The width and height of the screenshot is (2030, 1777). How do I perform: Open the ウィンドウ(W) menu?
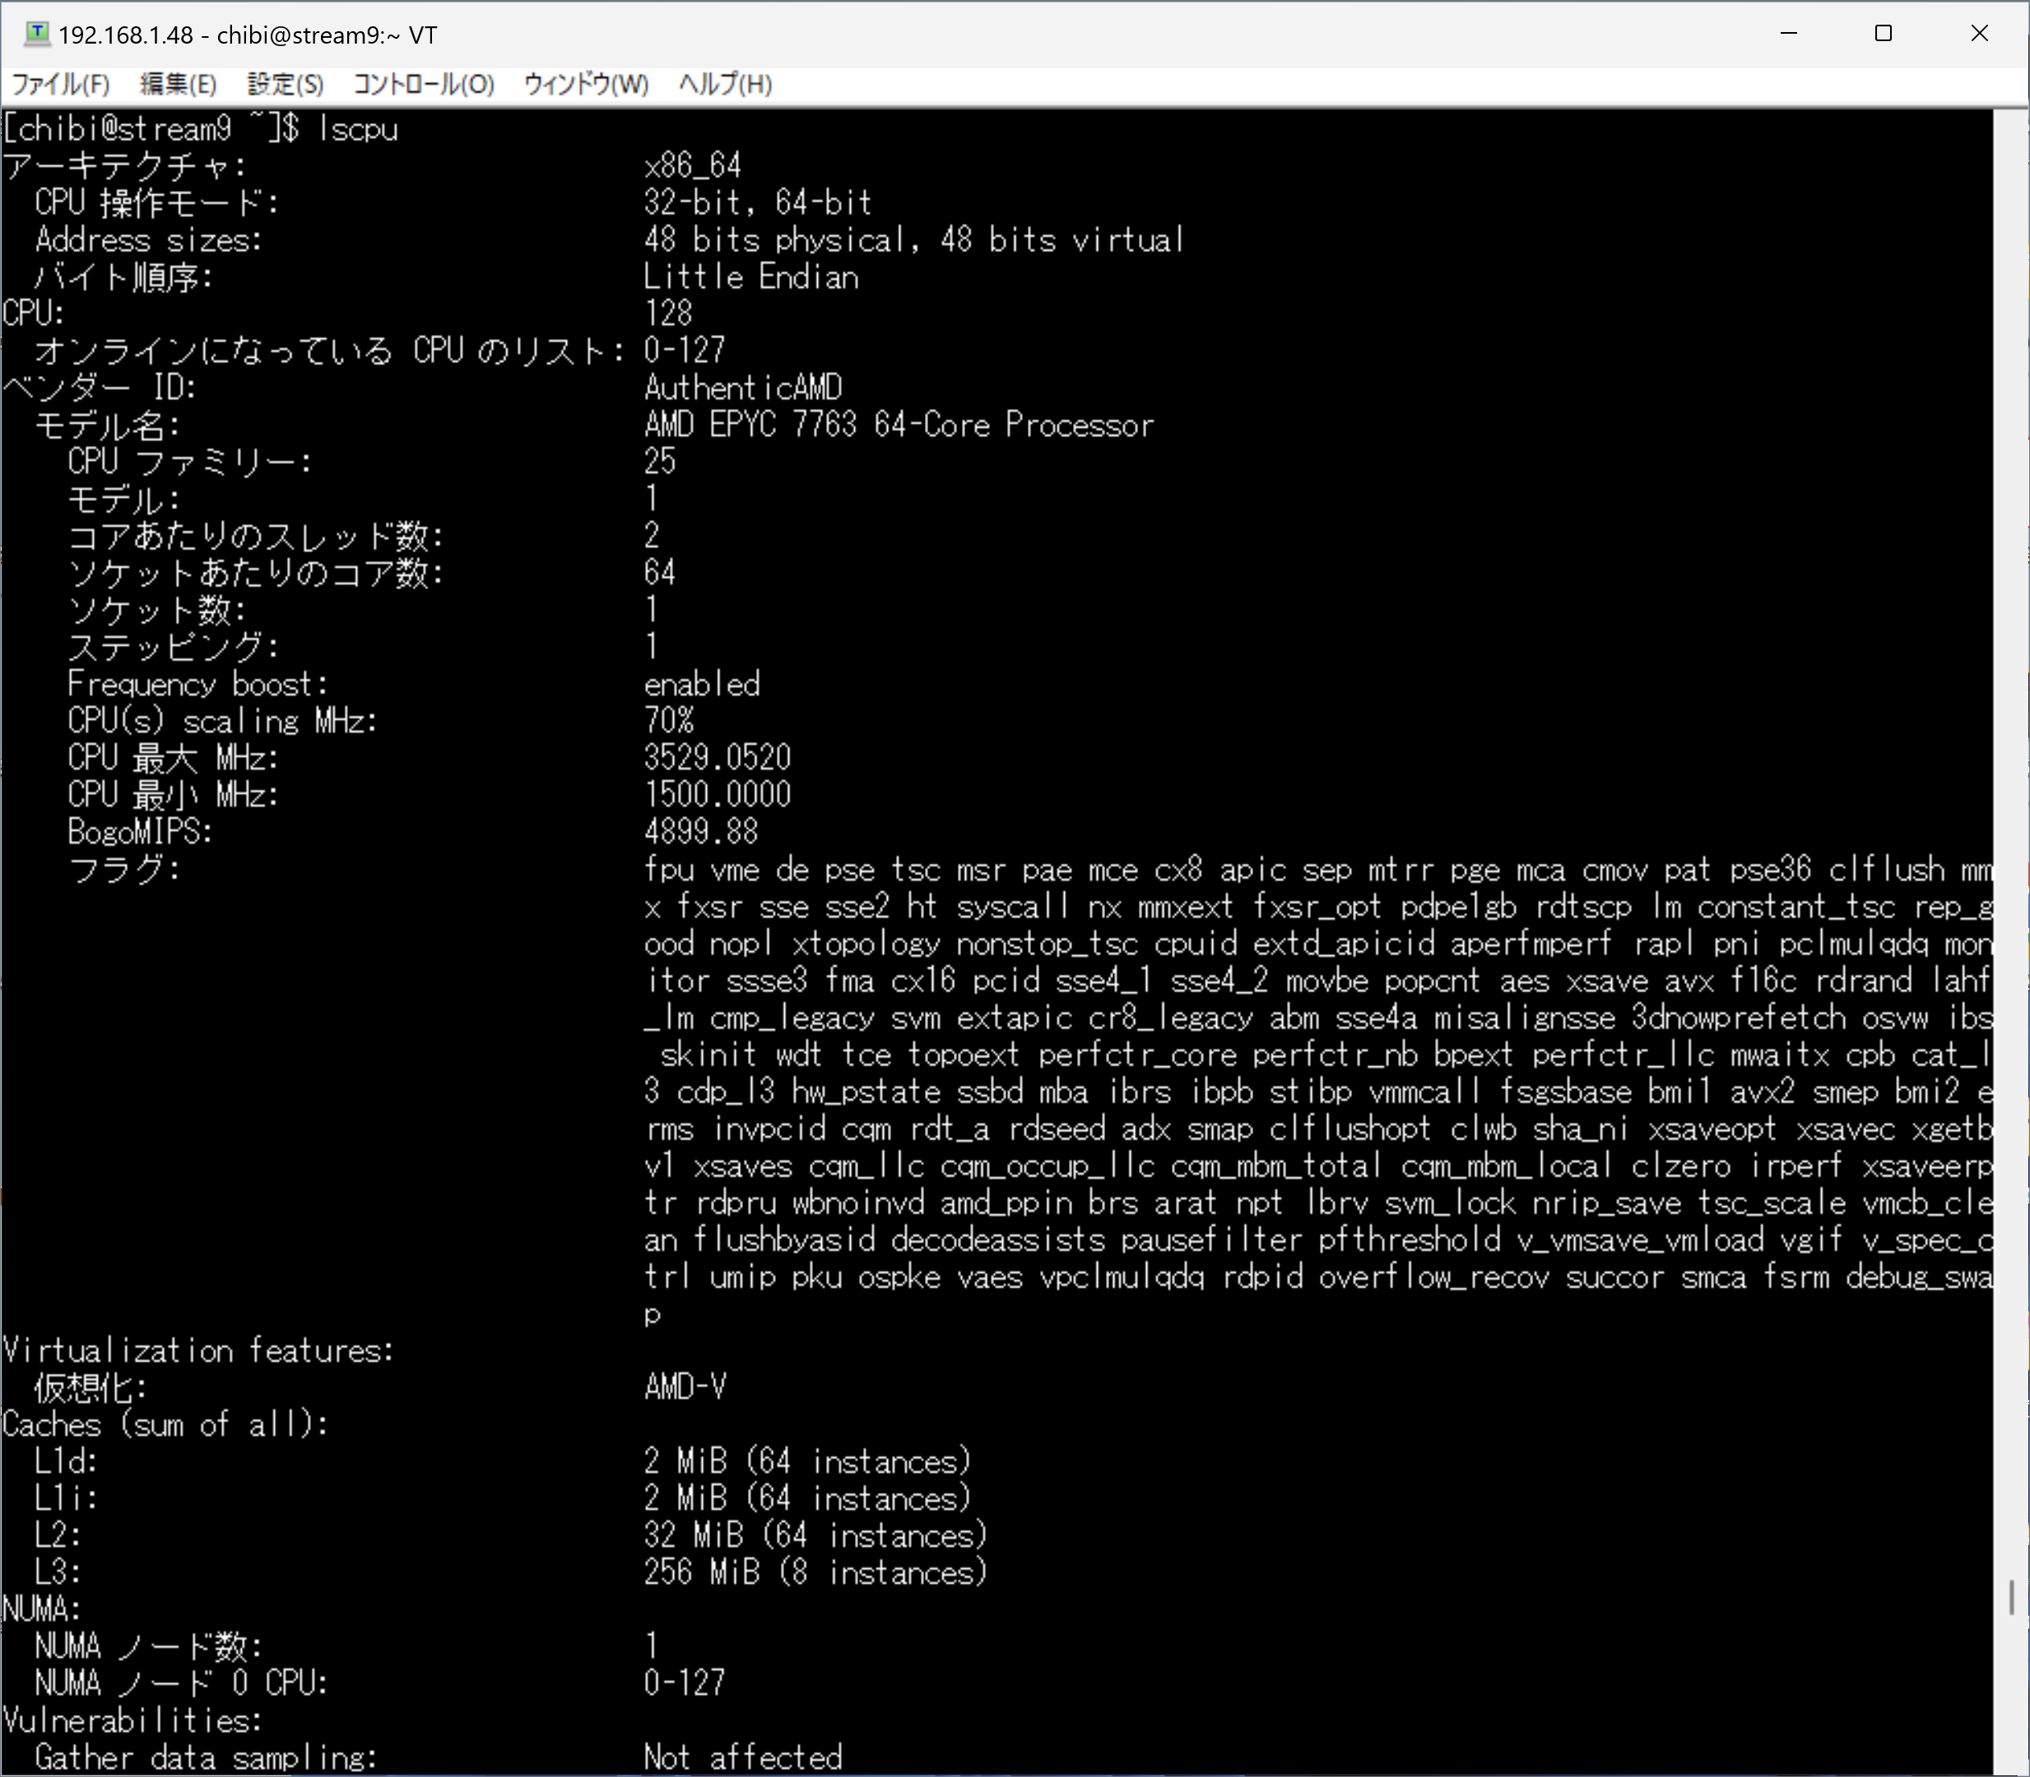pos(585,84)
